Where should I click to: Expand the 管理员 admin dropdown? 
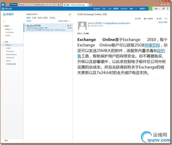click(x=143, y=9)
